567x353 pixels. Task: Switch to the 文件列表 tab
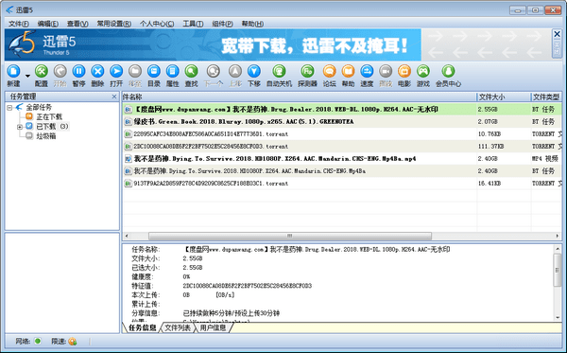tap(178, 327)
